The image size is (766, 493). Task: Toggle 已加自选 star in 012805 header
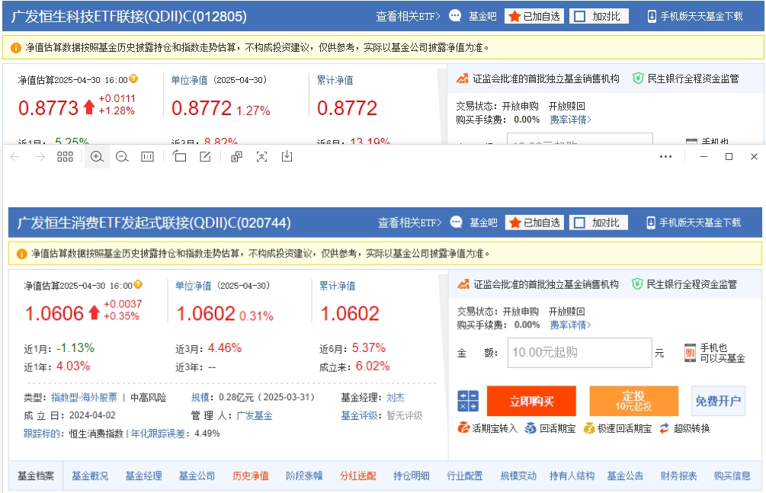[534, 16]
